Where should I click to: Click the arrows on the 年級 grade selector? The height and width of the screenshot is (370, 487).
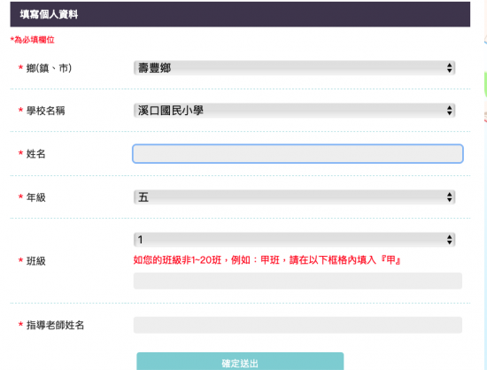click(449, 197)
